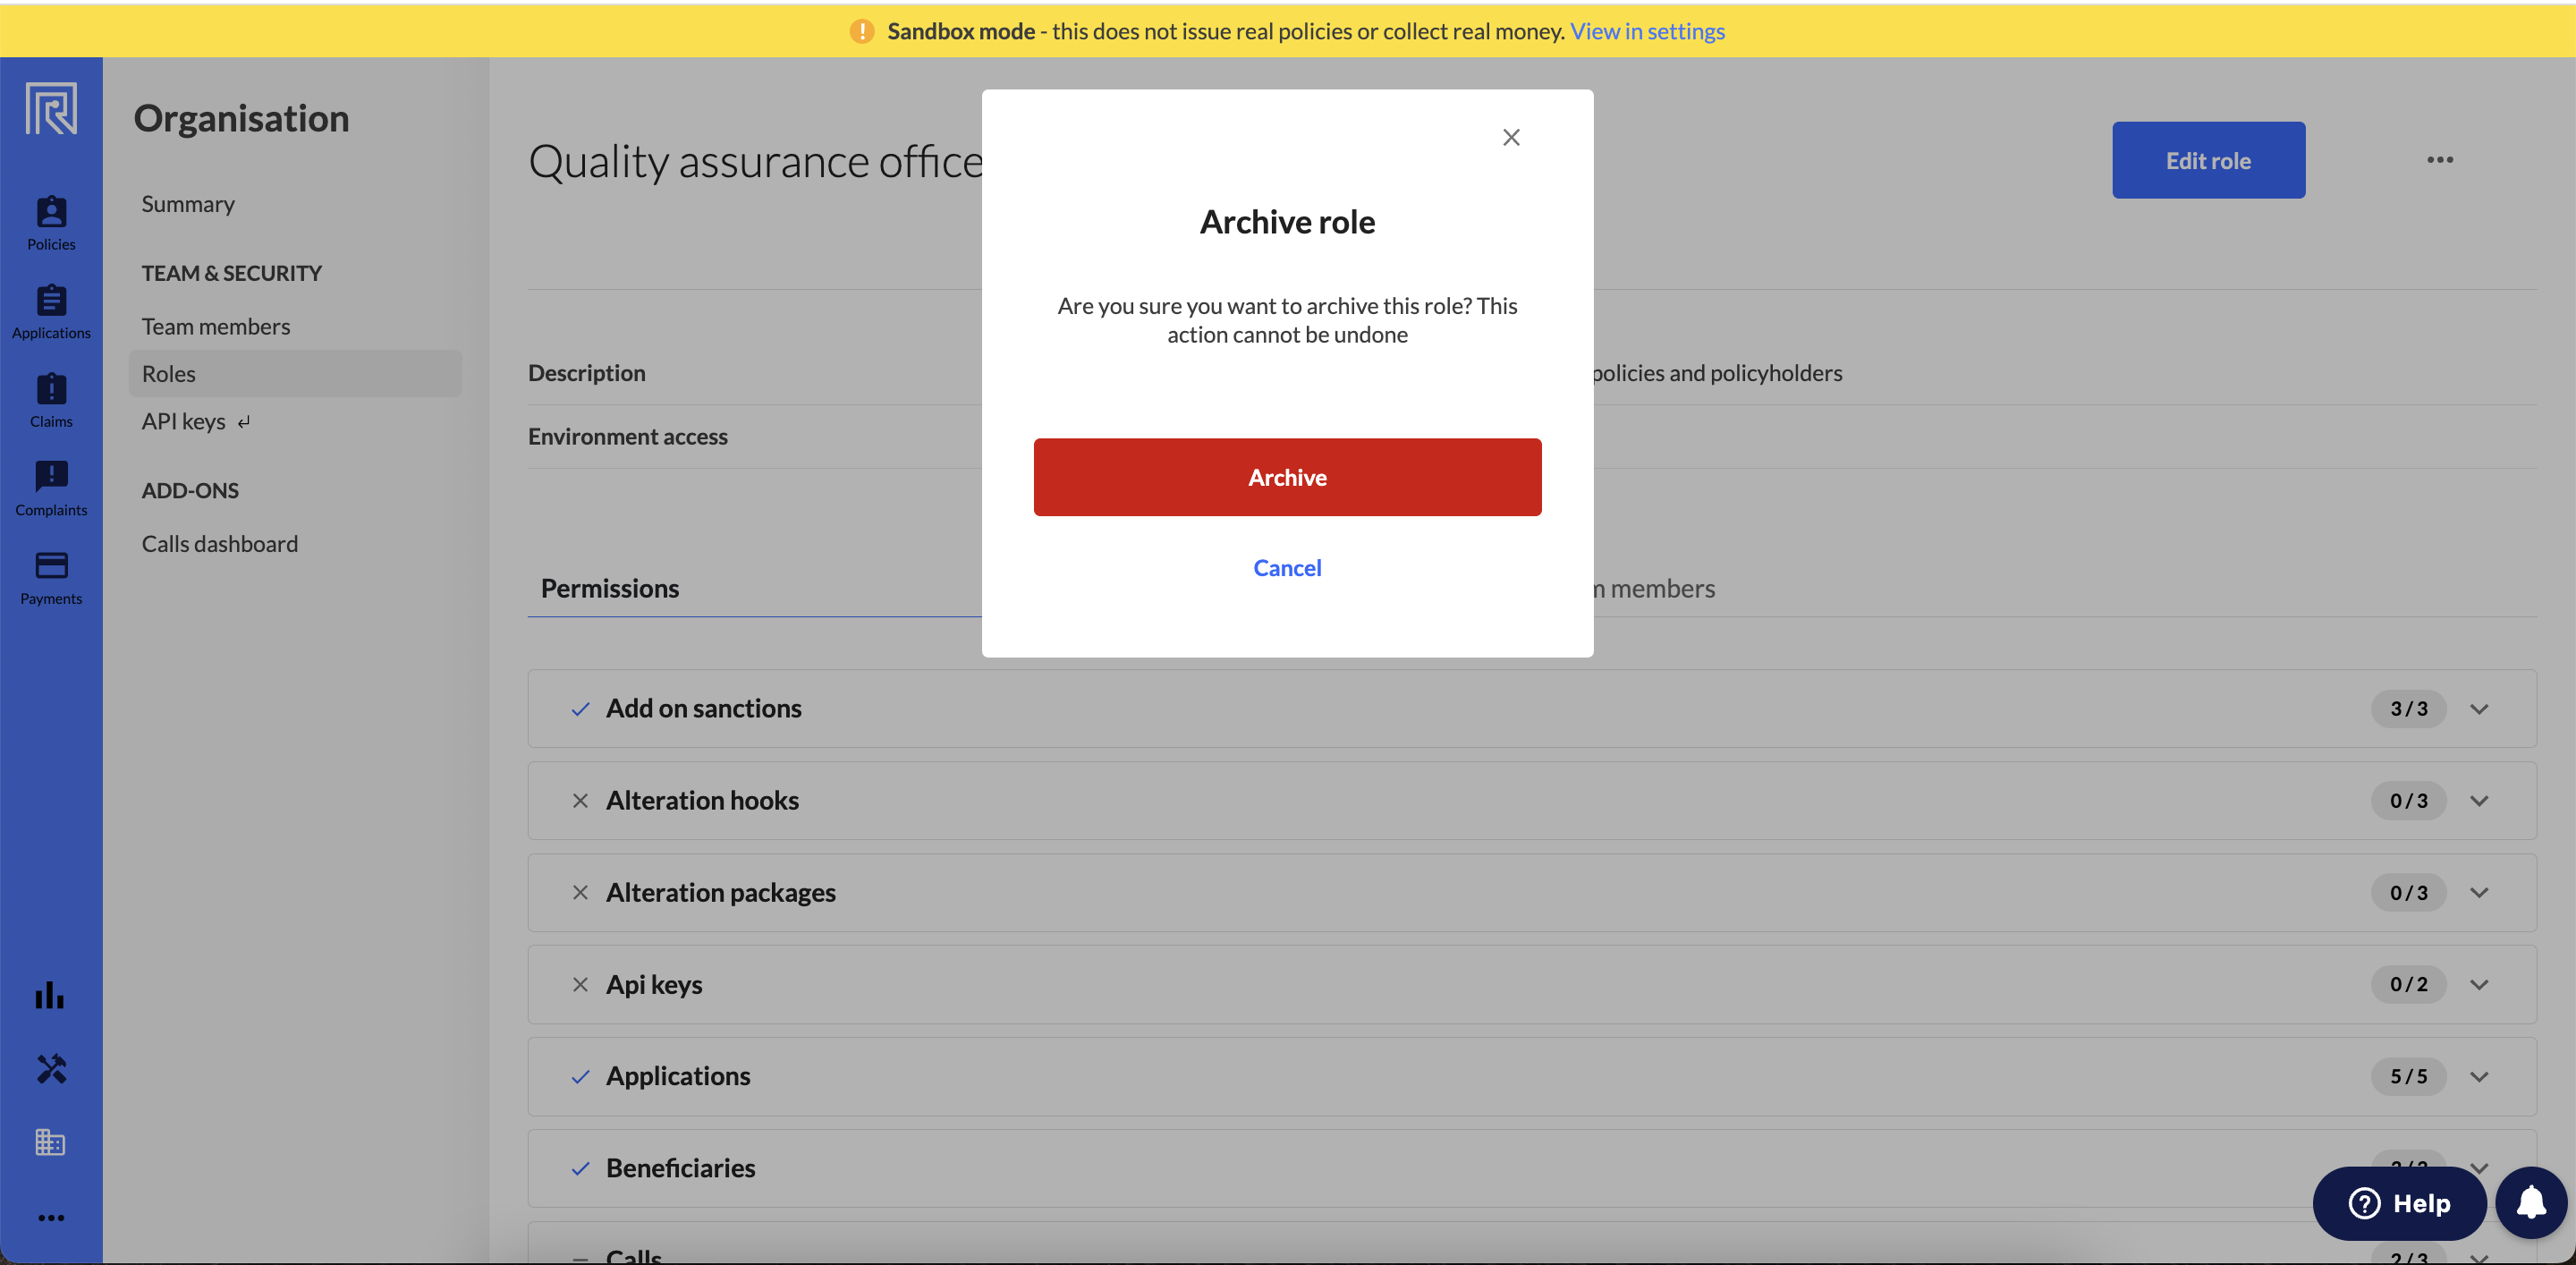
Task: Open the analytics bar-chart icon
Action: point(51,996)
